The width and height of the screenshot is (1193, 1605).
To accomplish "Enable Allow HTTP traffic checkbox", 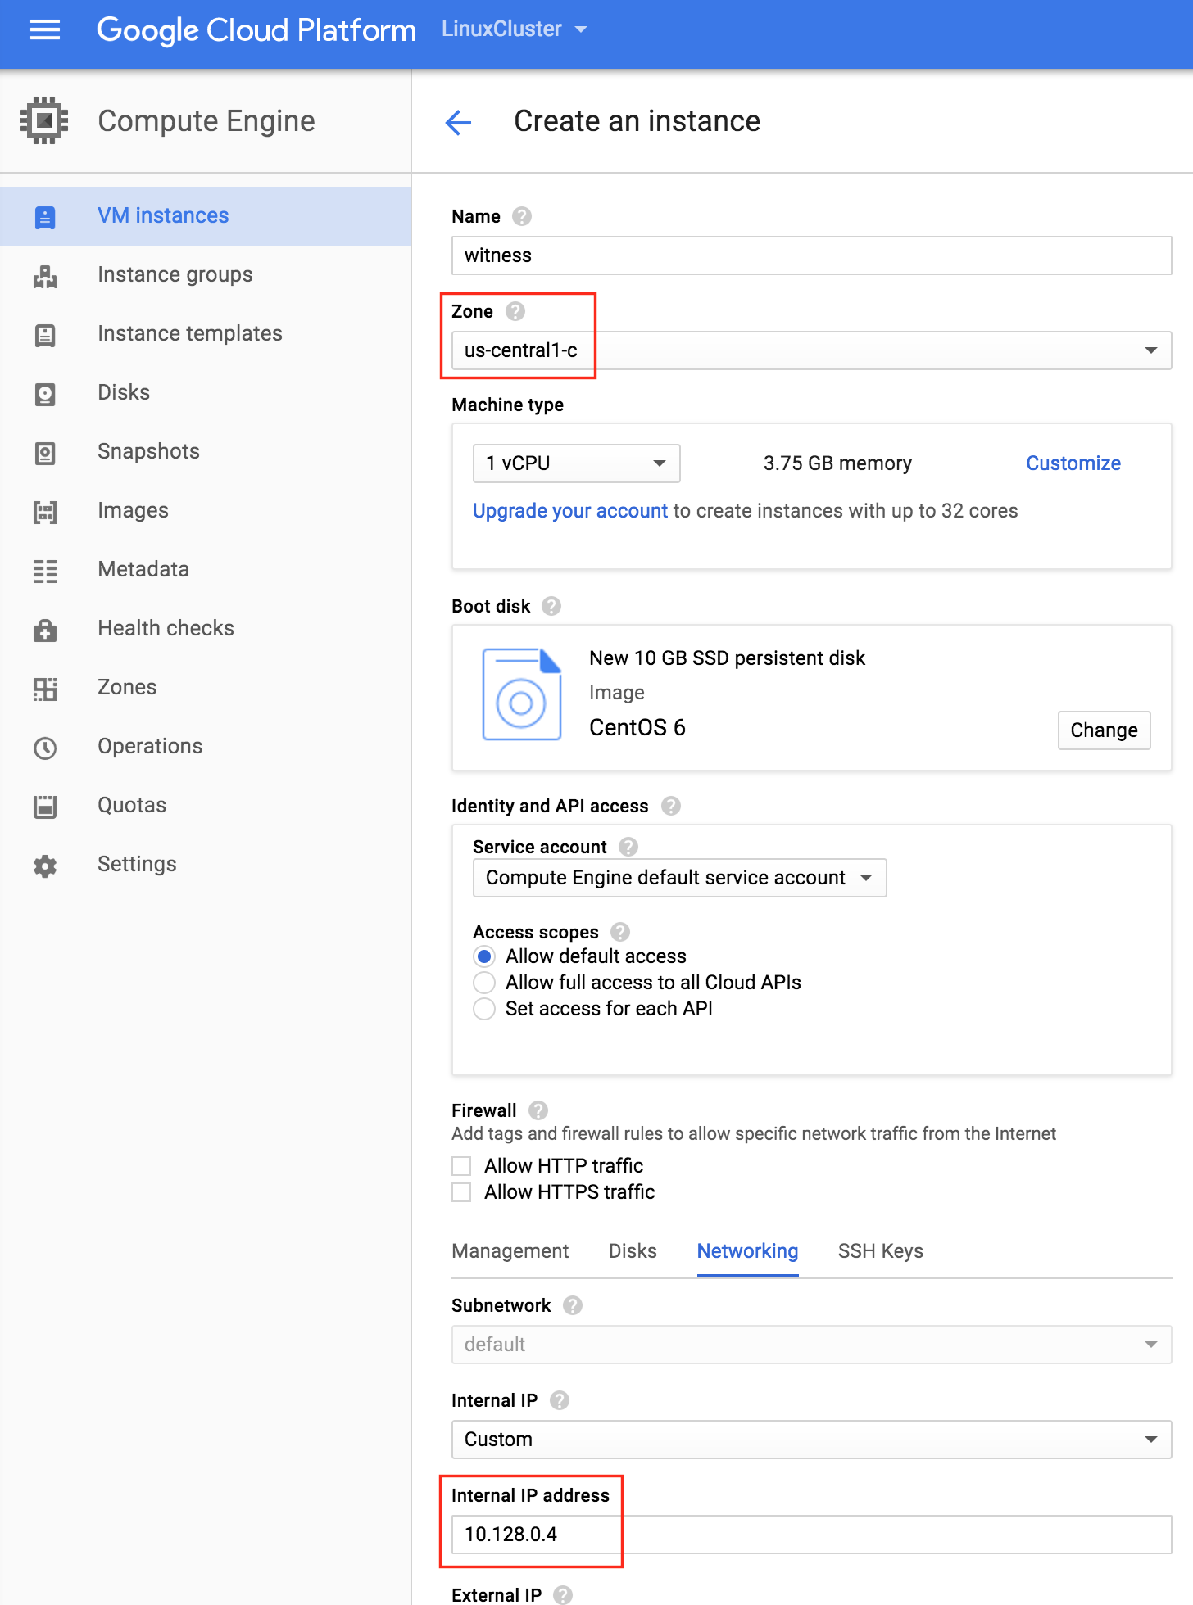I will tap(462, 1166).
